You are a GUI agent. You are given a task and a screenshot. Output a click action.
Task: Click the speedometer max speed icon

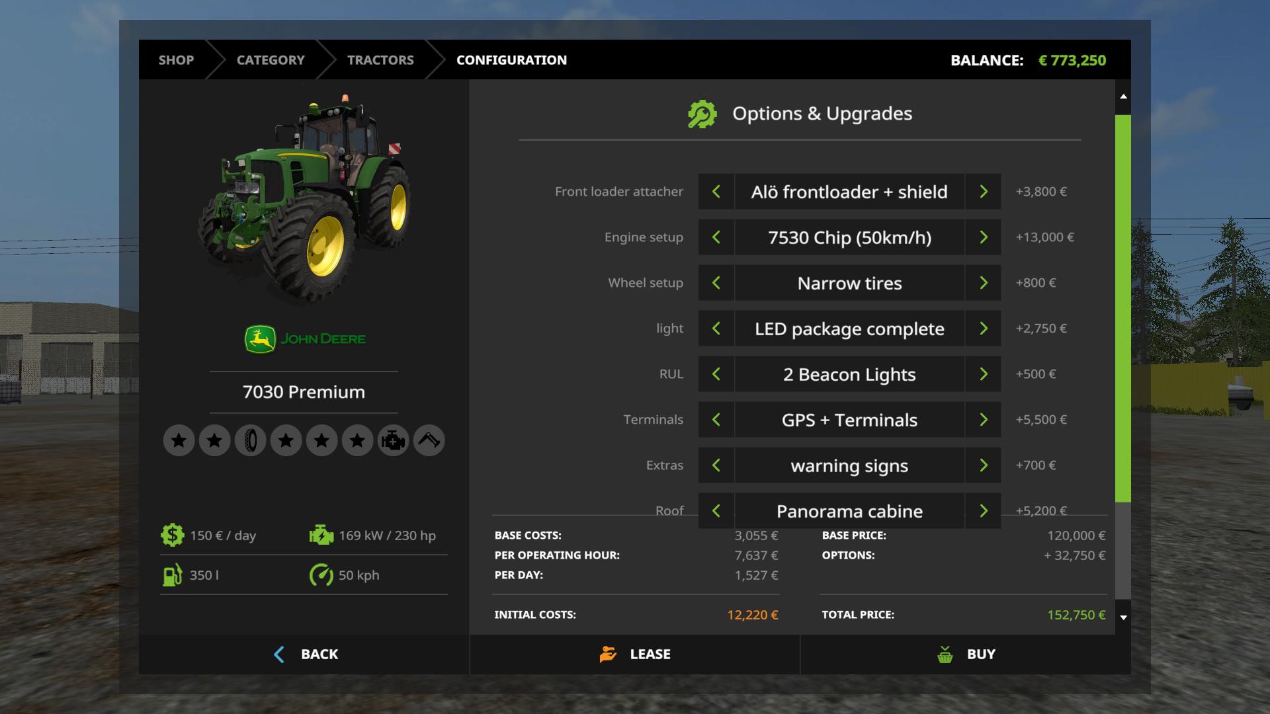pos(321,575)
